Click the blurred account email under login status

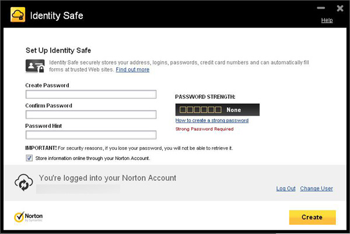(78, 189)
